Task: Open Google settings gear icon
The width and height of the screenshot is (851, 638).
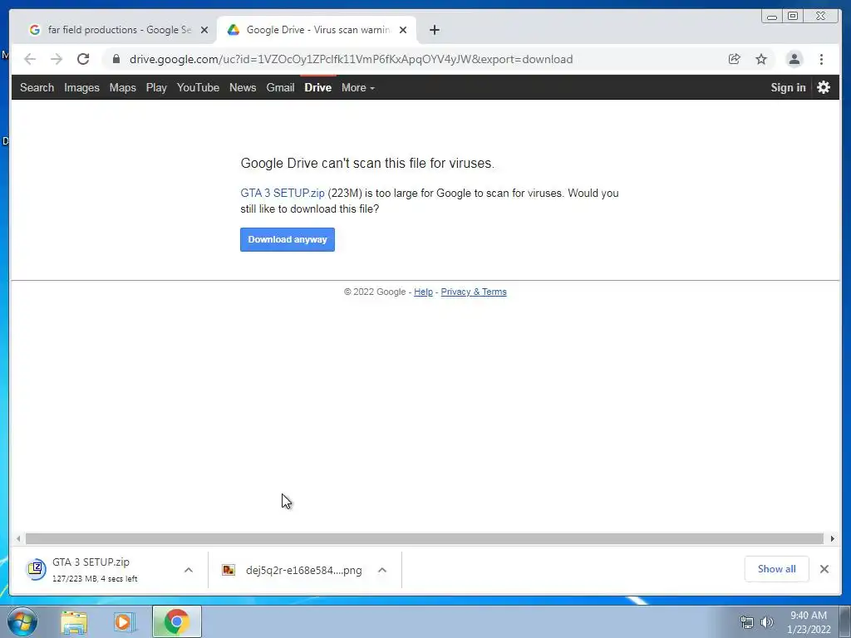Action: click(824, 87)
